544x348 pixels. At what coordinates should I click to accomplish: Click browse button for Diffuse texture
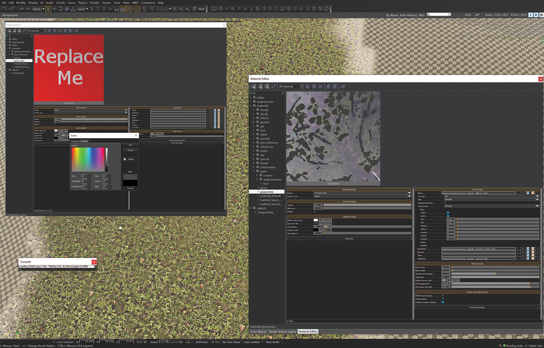click(x=518, y=193)
